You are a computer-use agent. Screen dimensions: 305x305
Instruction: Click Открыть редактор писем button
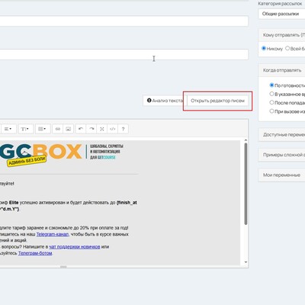(x=217, y=101)
